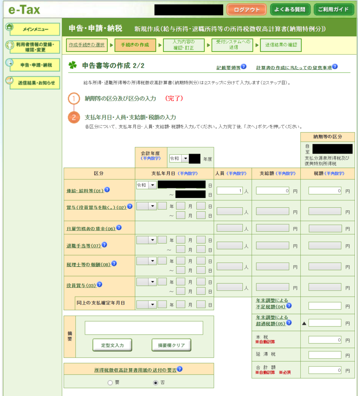Screen dimensions: 358x396
Task: Click 摘要欄クリア button
Action: 171,345
